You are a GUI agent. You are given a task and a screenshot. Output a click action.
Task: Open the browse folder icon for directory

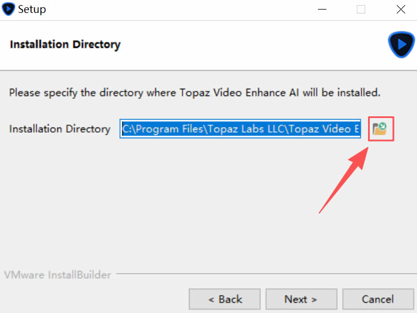point(380,129)
